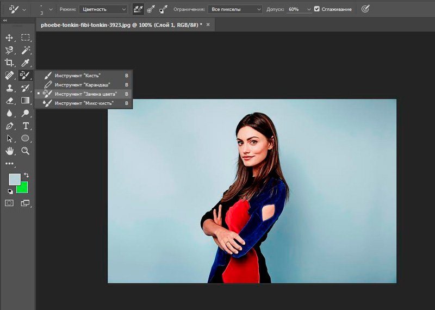Switch to the phoebe-tonkin-fibi-tonkin-3923.jpg document tab
435x310 pixels.
[121, 25]
